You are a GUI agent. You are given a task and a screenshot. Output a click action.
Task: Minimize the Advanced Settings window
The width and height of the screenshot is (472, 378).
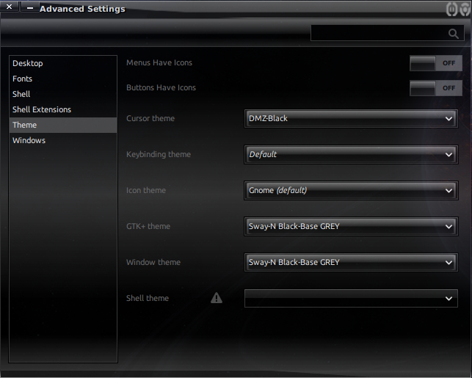30,7
